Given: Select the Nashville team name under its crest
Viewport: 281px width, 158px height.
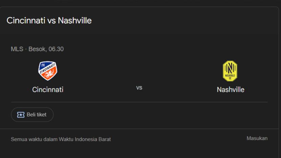Looking at the screenshot, I should (231, 90).
